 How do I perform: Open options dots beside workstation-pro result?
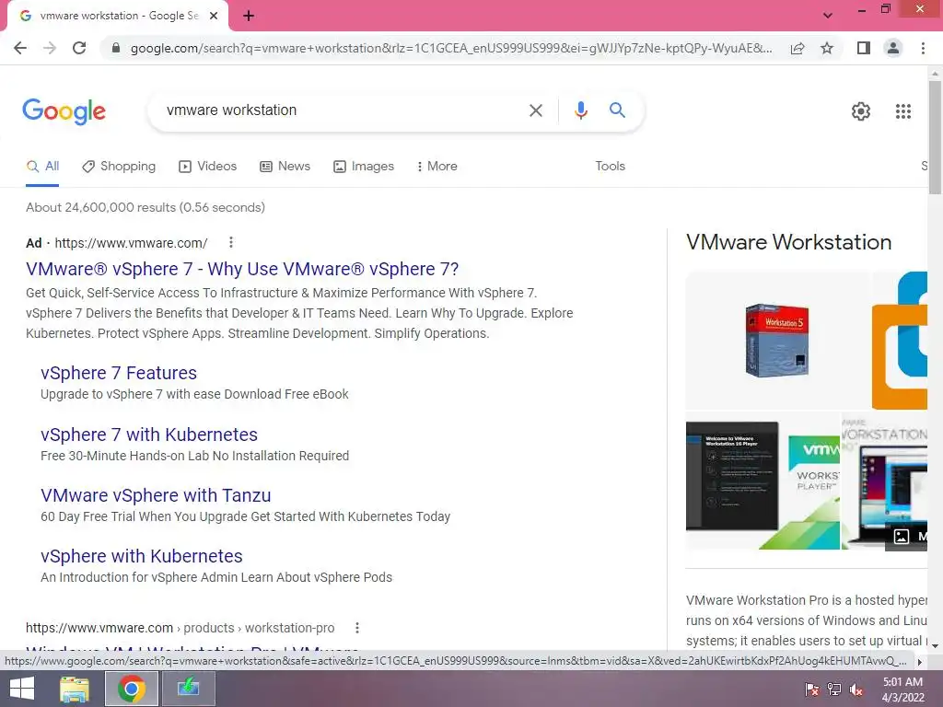point(357,628)
